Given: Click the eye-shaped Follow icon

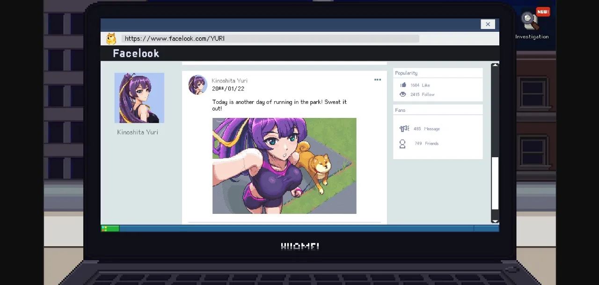Looking at the screenshot, I should (403, 94).
